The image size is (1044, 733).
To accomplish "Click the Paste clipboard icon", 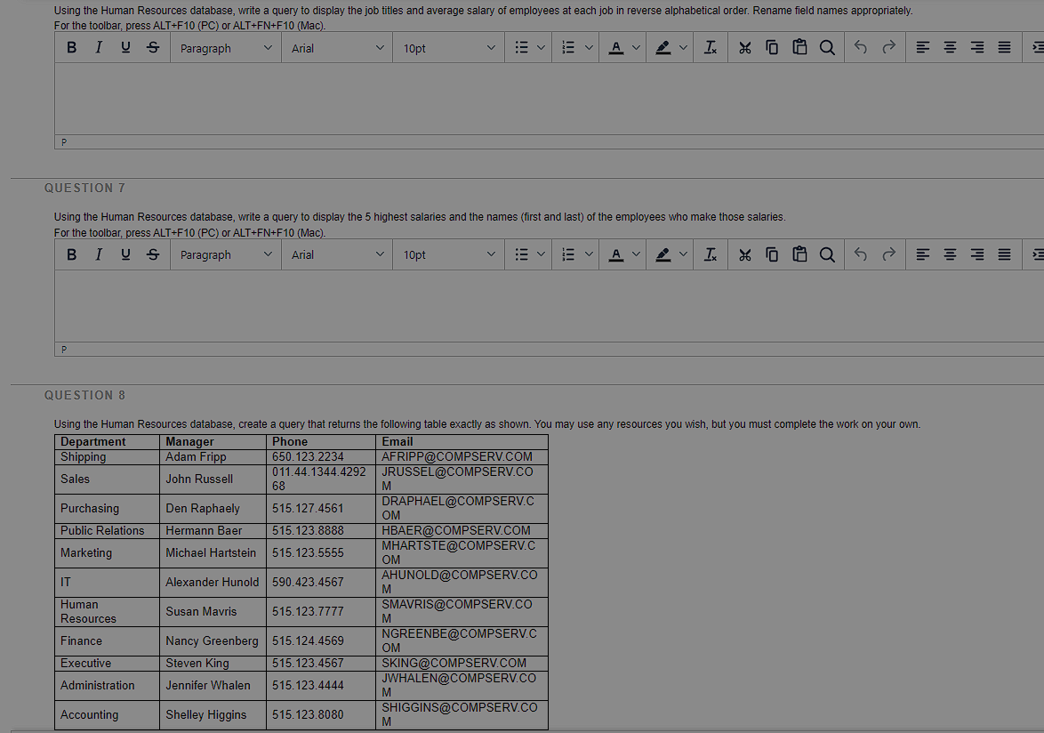I will [799, 47].
